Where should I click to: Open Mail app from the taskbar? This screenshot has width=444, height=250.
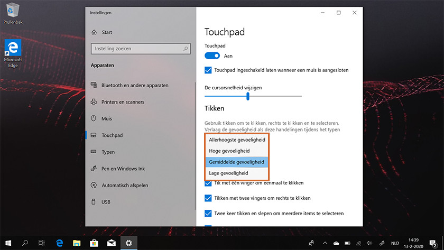click(112, 243)
